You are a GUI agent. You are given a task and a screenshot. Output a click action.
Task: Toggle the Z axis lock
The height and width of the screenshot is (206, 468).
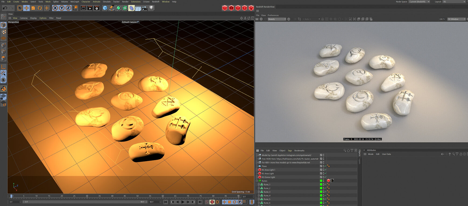pos(68,8)
